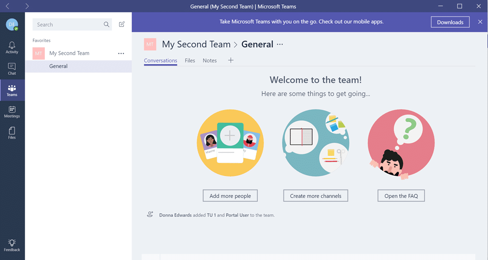Screen dimensions: 488x260
Task: Click Create more channels button
Action: point(315,196)
